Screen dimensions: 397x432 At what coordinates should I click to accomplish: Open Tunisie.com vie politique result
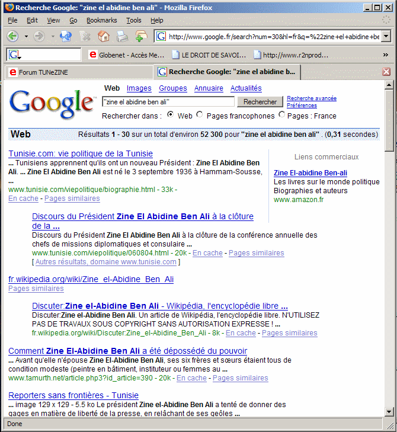pyautogui.click(x=81, y=153)
